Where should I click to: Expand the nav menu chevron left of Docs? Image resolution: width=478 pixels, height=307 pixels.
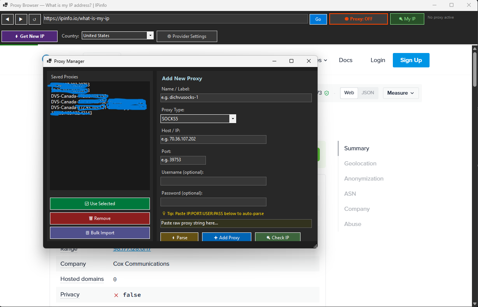(325, 60)
